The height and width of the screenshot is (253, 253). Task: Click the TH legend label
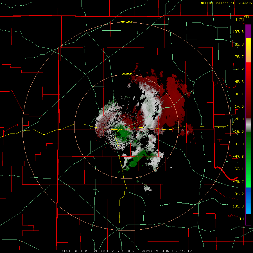241,219
